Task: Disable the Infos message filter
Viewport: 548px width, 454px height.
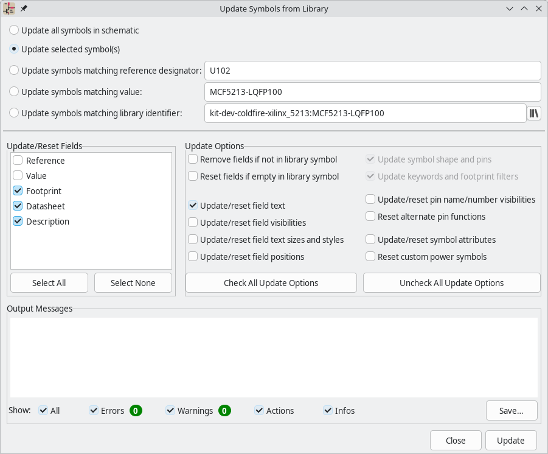Action: 328,411
